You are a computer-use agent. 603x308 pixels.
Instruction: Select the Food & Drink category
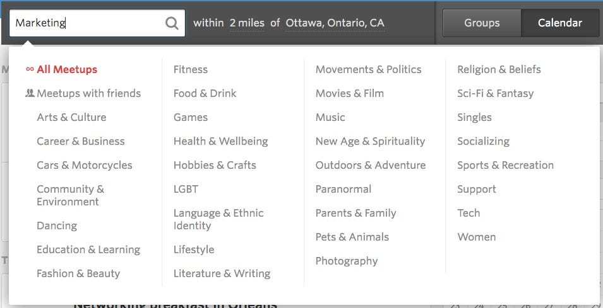205,93
